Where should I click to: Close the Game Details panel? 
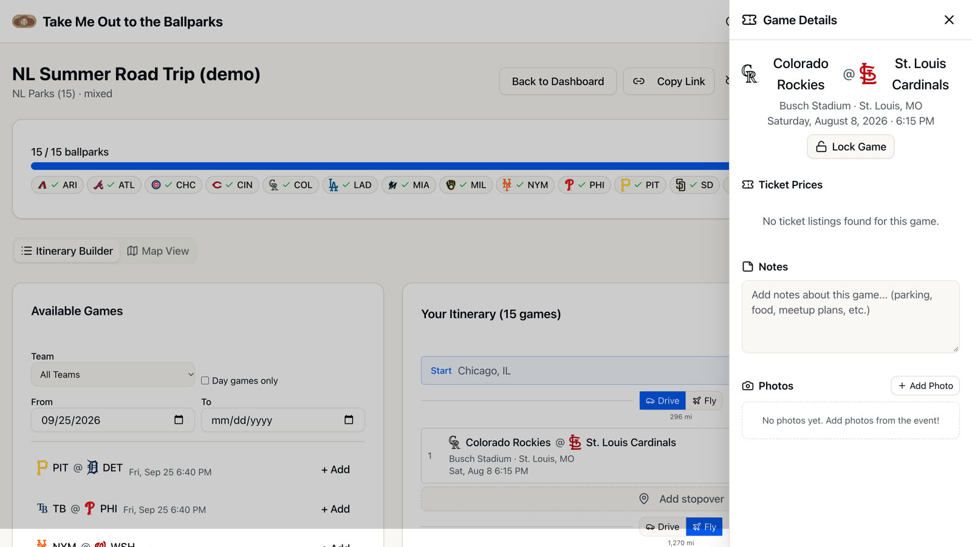point(949,20)
